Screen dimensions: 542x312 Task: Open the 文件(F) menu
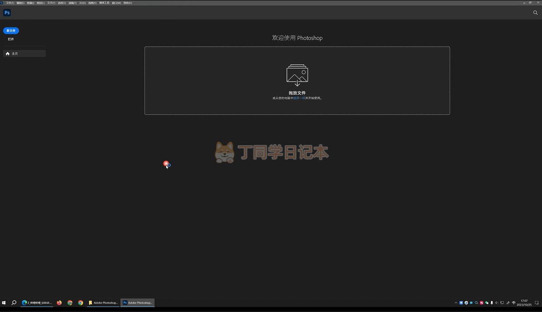[10, 3]
